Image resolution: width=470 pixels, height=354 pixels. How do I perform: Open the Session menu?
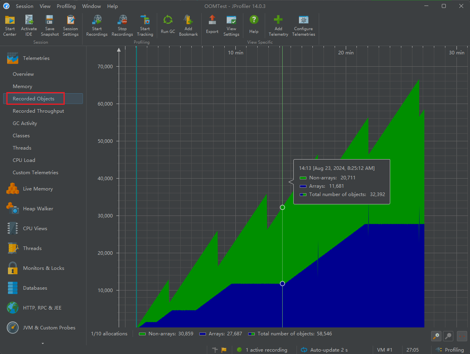tap(25, 6)
